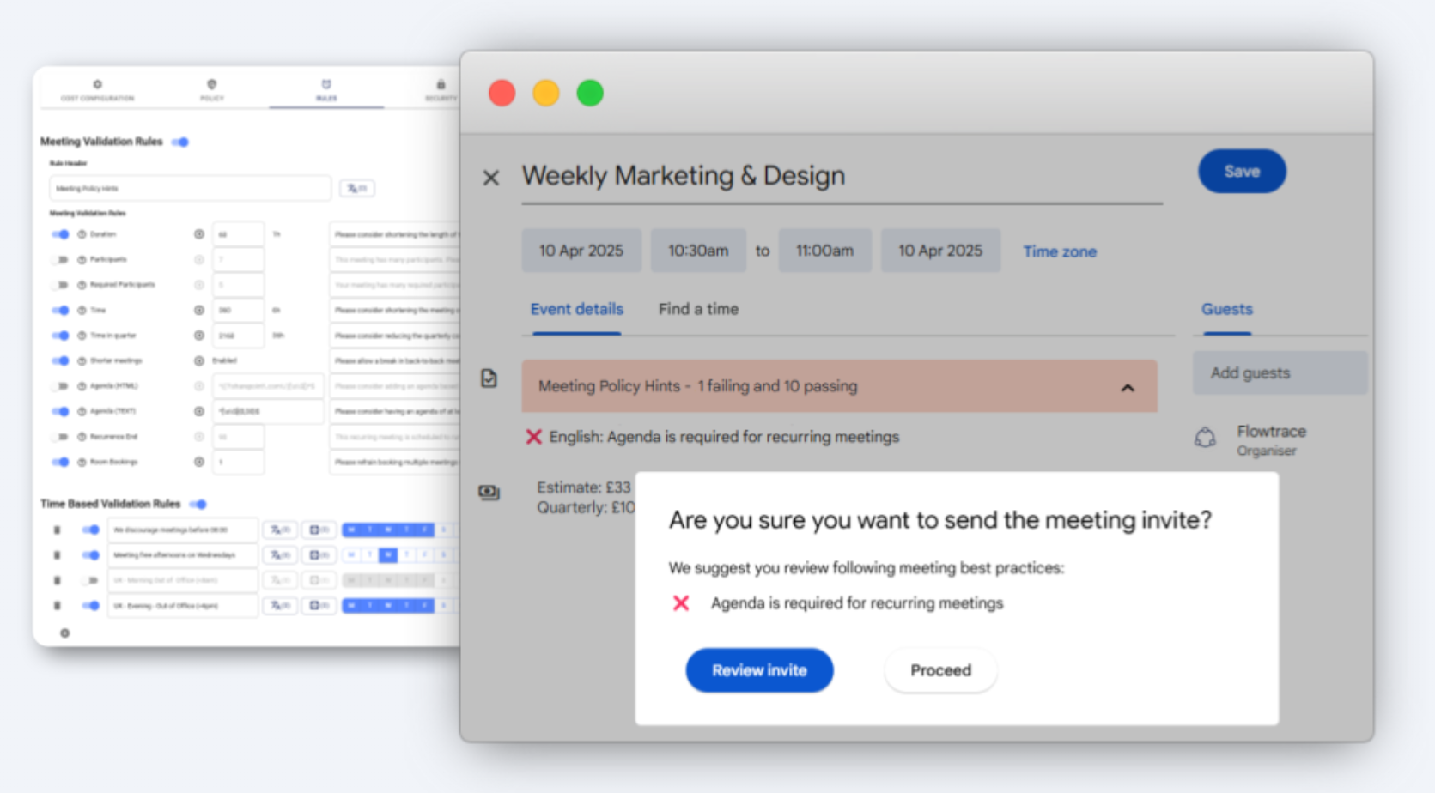Click the circular settings icon in Duration row
This screenshot has height=793, width=1435.
point(198,234)
